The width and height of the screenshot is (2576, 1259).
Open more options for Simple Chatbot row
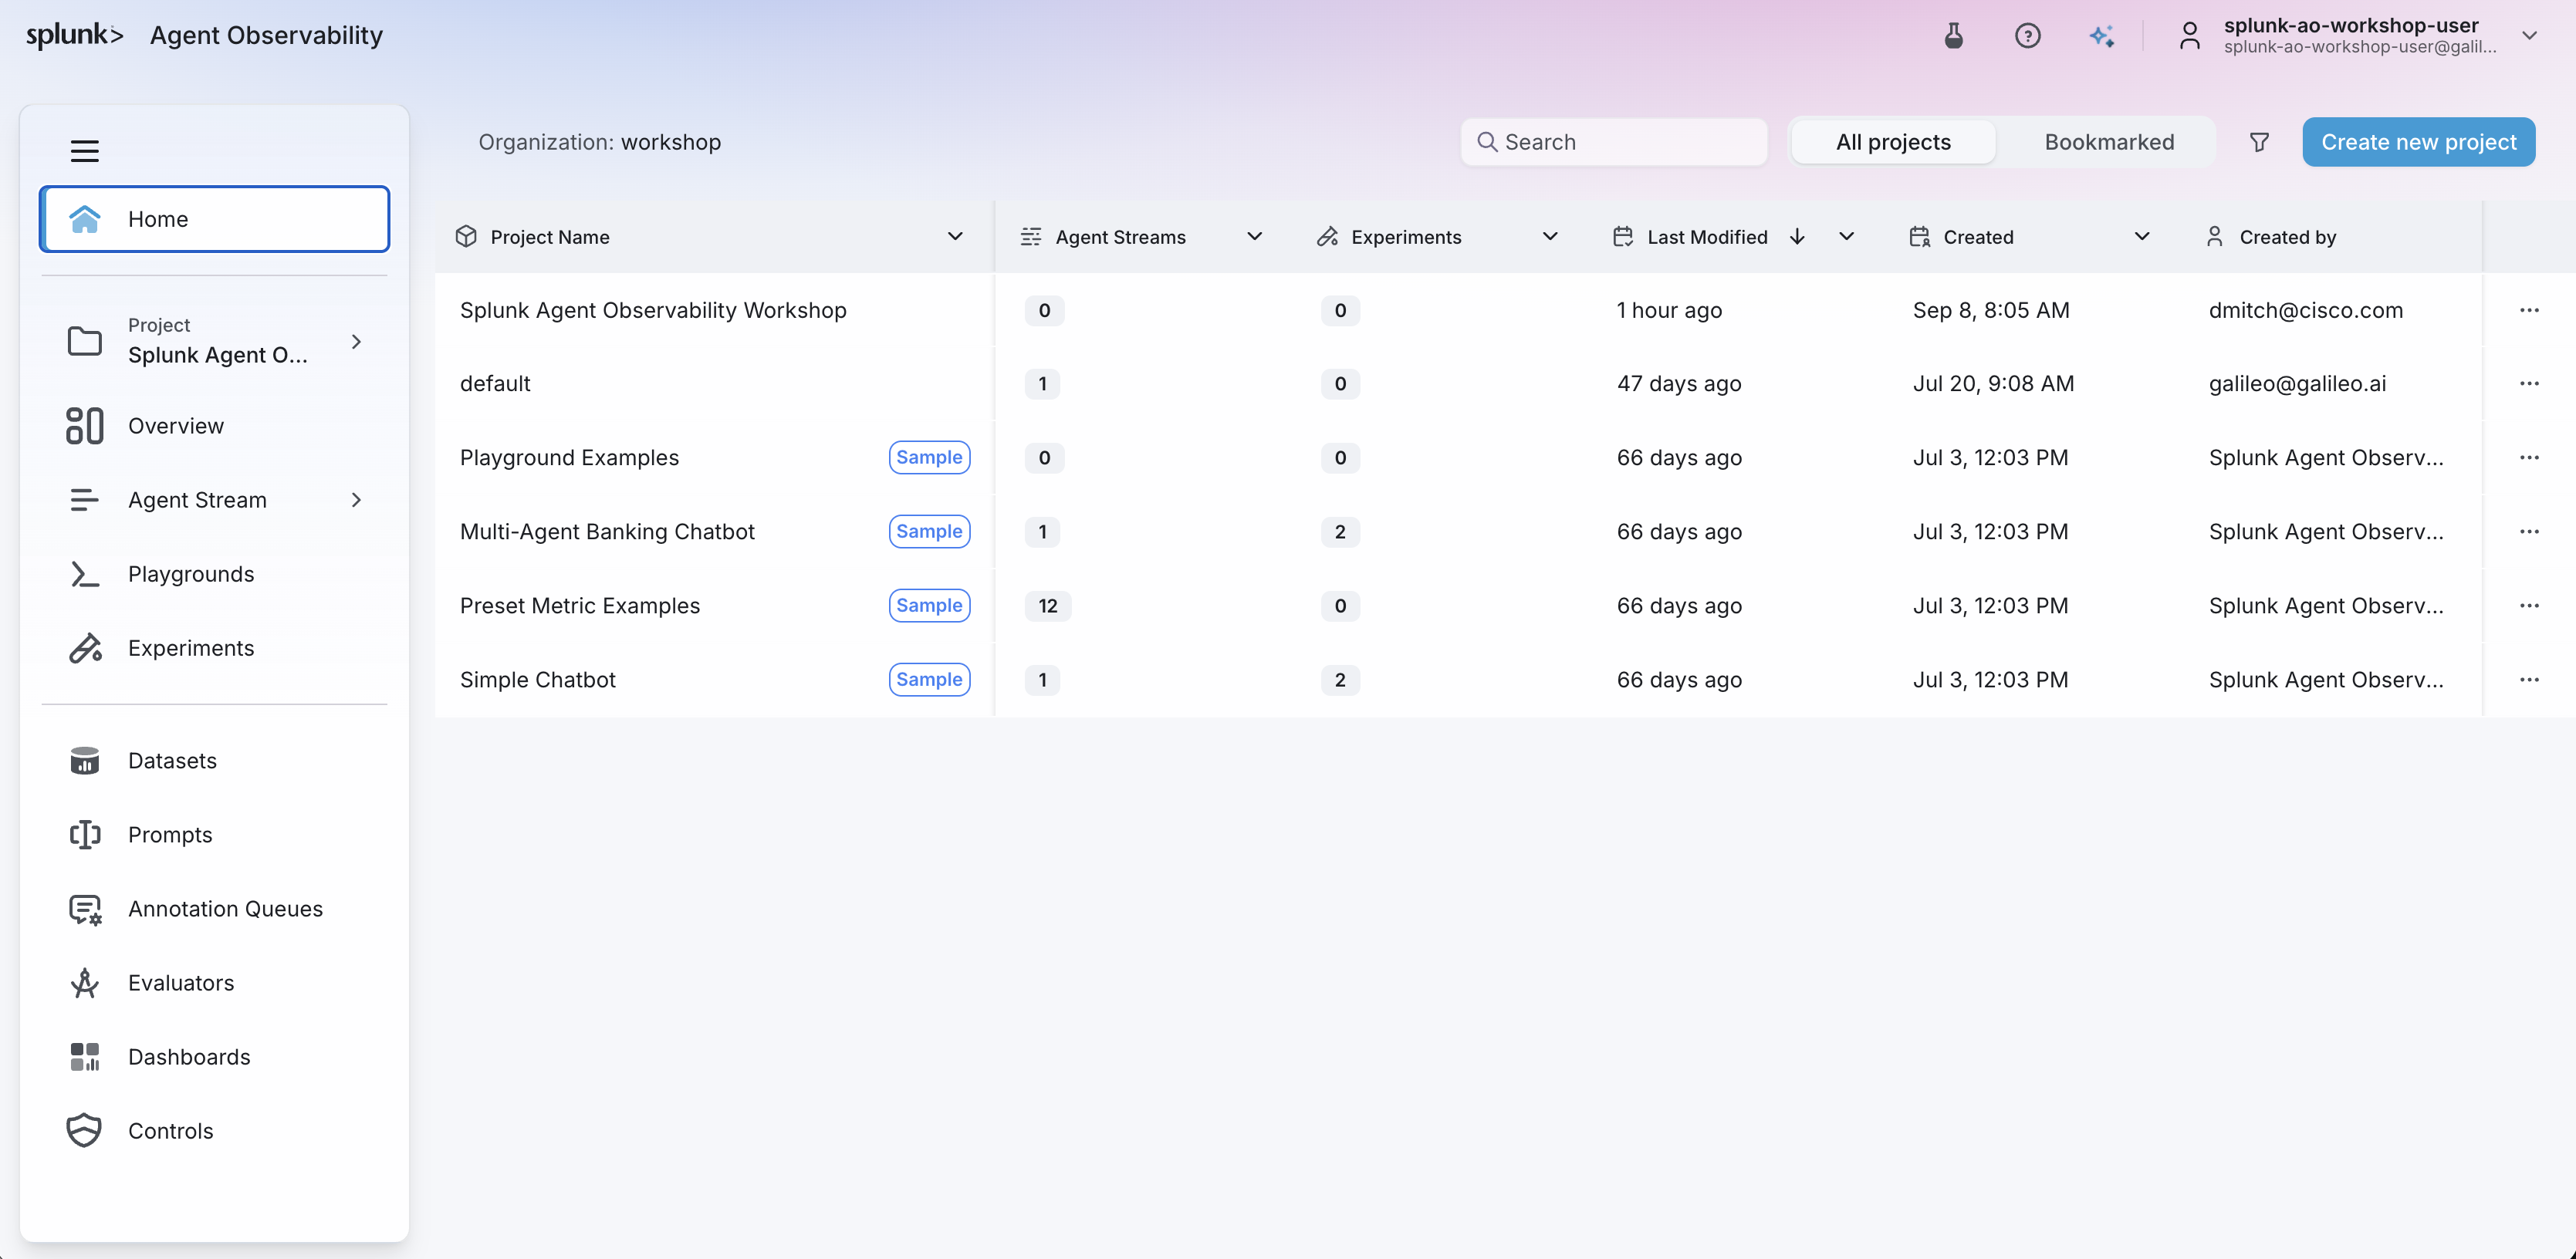pos(2529,680)
